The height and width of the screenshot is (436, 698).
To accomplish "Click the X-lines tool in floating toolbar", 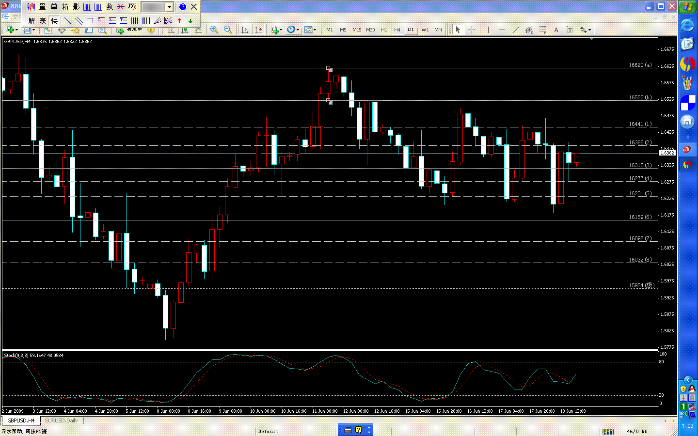I will tap(112, 21).
